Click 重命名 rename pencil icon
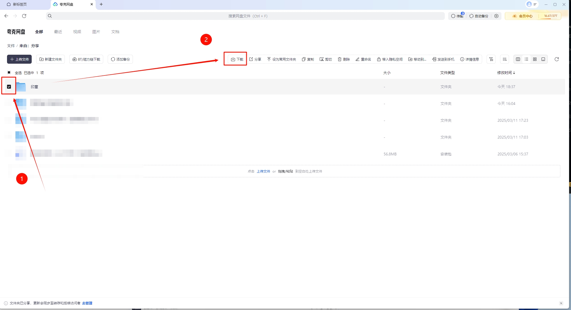 tap(357, 59)
